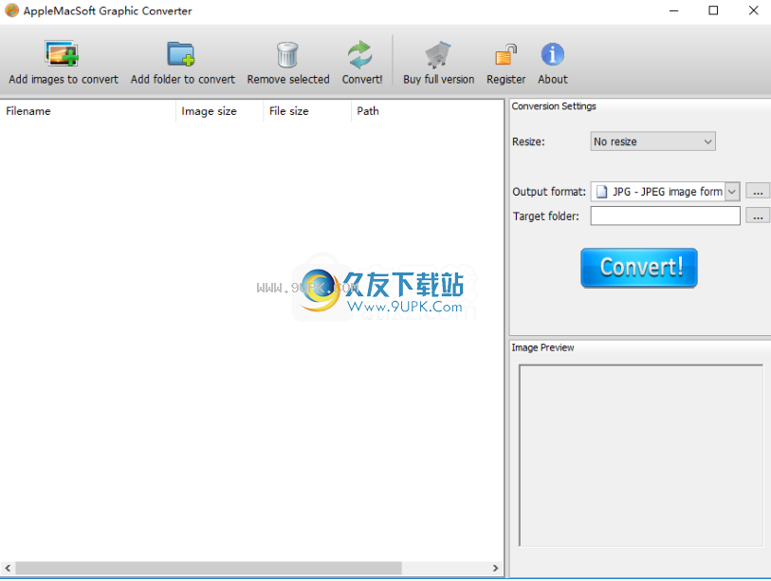Click Remove selected trash icon
Screen dimensions: 771x581
pos(287,54)
